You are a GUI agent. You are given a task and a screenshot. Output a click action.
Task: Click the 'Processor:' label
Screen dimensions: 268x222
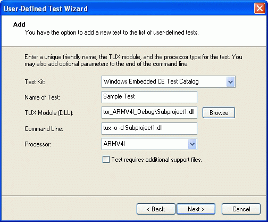tap(38, 144)
